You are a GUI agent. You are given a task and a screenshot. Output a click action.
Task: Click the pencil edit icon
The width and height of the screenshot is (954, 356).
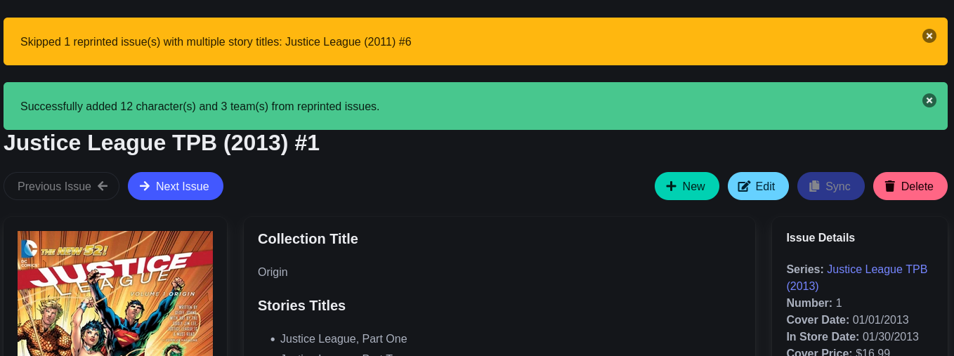744,186
